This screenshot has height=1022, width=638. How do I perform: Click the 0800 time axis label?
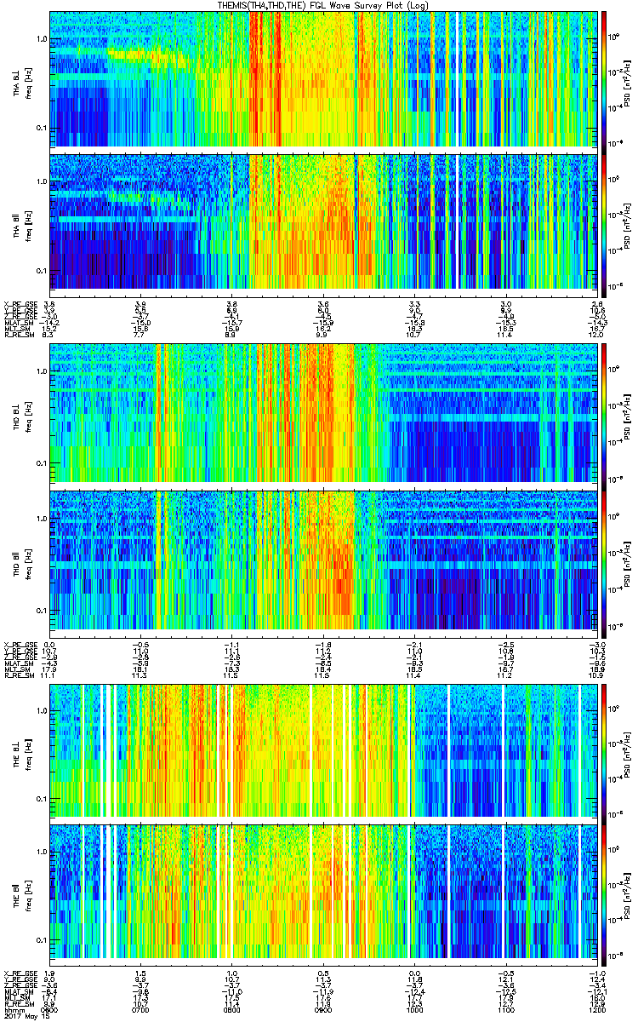pos(232,1009)
